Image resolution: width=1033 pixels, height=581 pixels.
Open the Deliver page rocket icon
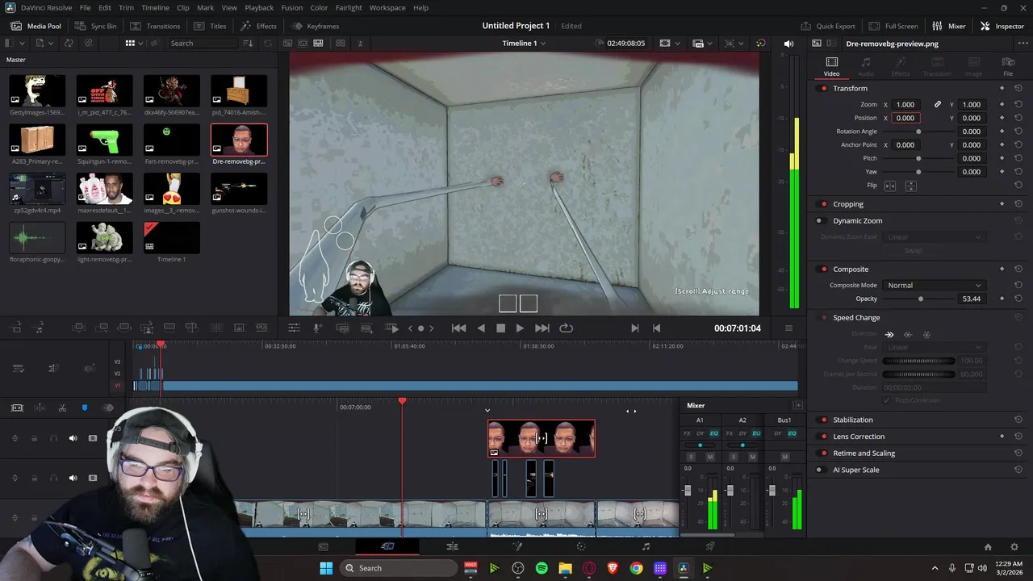pos(710,546)
